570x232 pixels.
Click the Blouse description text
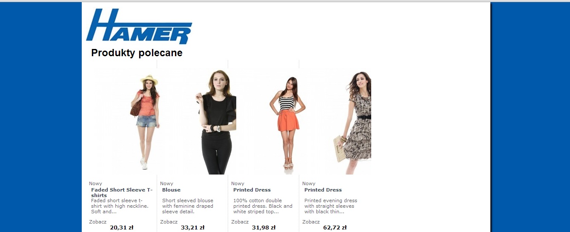(188, 206)
